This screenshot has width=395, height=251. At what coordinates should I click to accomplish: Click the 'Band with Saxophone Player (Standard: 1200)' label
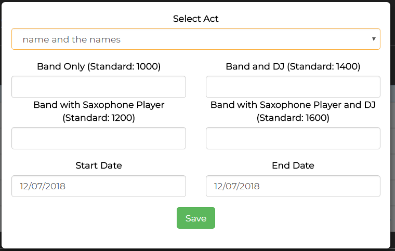pos(99,111)
